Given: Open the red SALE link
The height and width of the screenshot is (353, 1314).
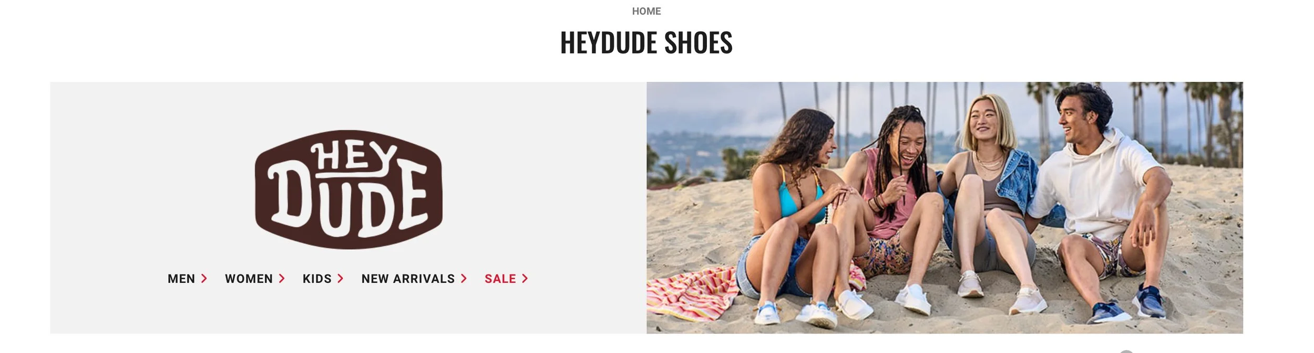Looking at the screenshot, I should [500, 279].
